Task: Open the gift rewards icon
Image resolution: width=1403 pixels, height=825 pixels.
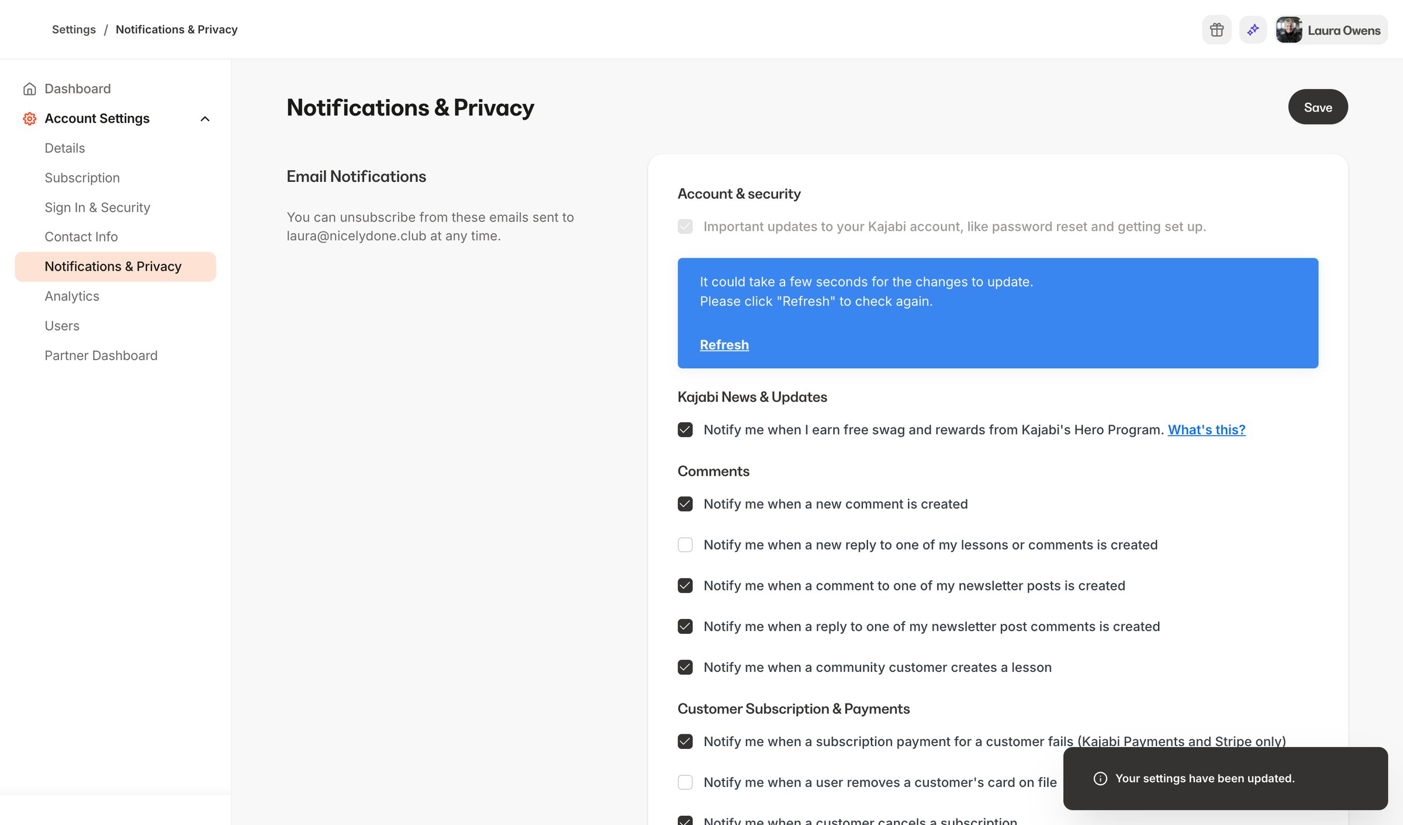Action: click(1217, 30)
